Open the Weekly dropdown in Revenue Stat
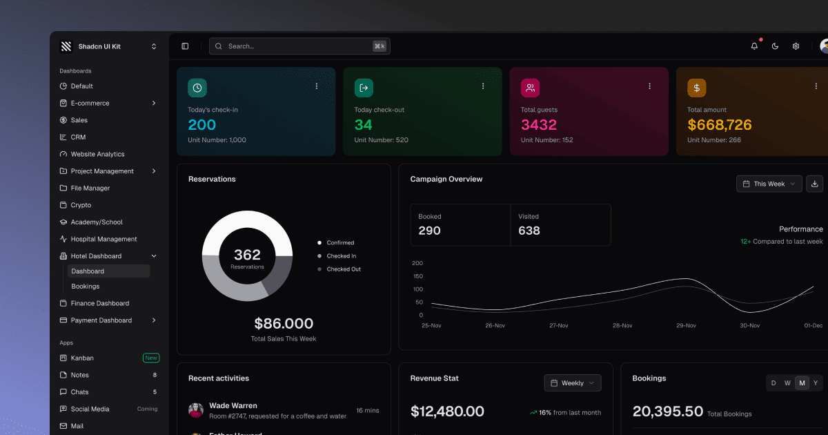 [572, 383]
